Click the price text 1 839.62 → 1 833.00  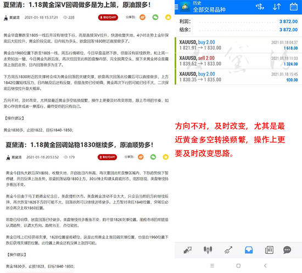[x=200, y=64]
